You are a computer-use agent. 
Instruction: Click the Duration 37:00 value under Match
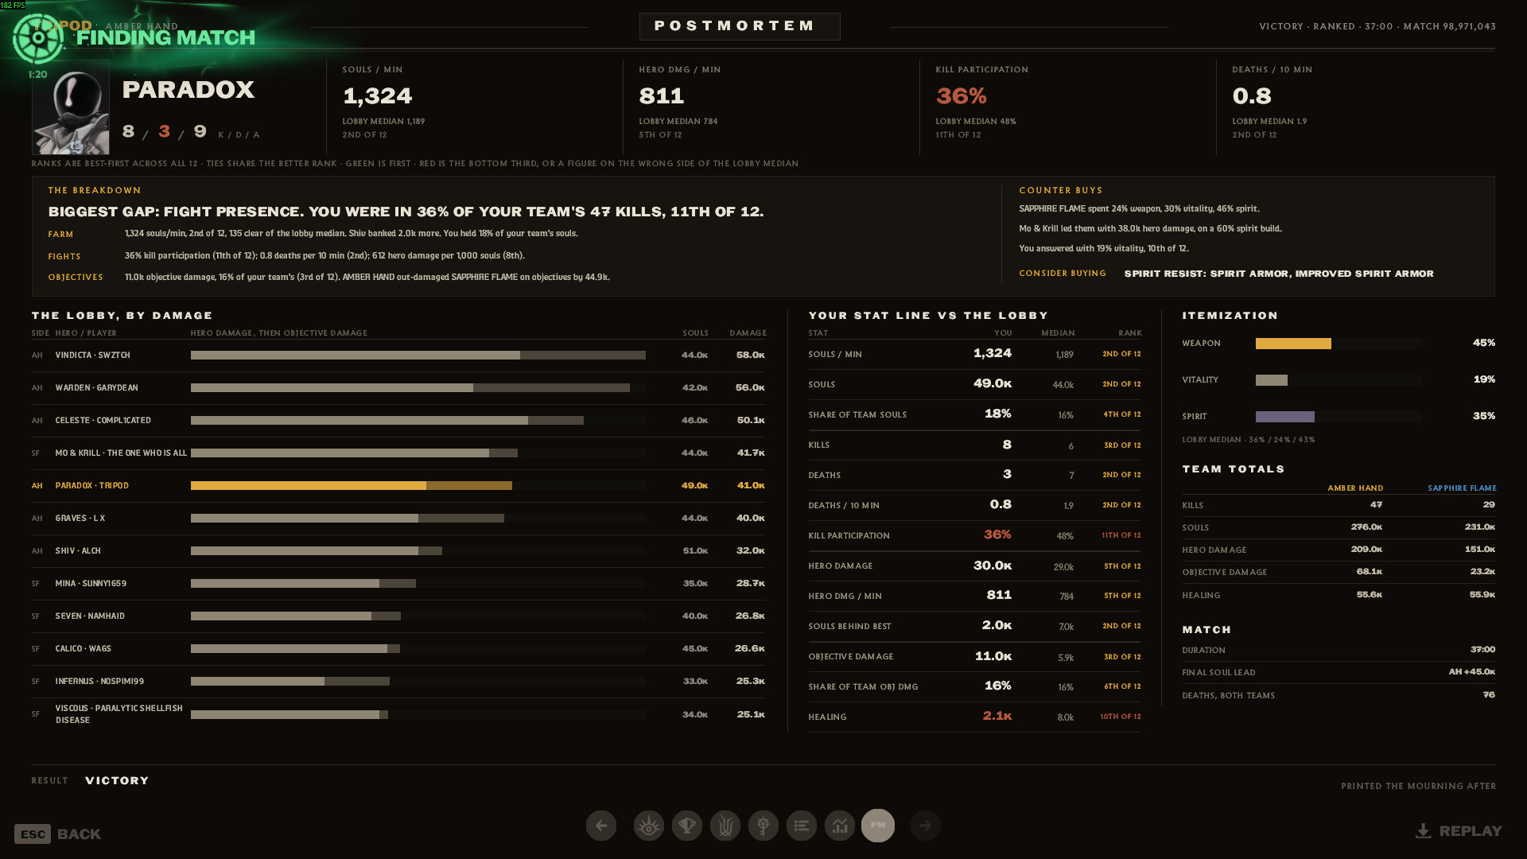point(1482,650)
